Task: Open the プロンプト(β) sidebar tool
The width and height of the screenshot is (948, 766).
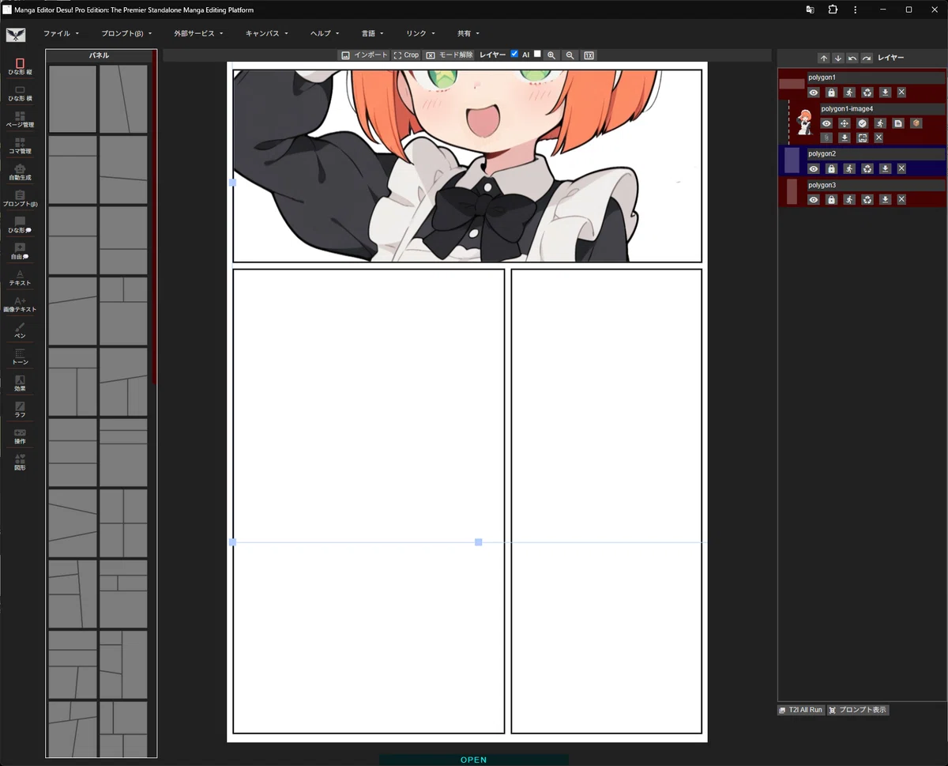Action: [x=20, y=198]
